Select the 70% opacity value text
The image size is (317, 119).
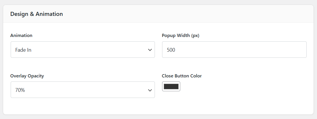tap(20, 90)
